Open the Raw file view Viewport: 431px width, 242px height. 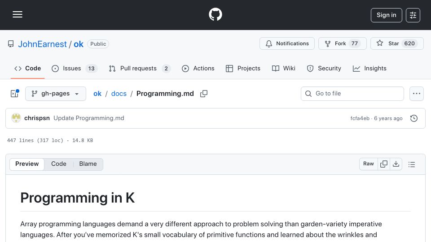click(368, 164)
